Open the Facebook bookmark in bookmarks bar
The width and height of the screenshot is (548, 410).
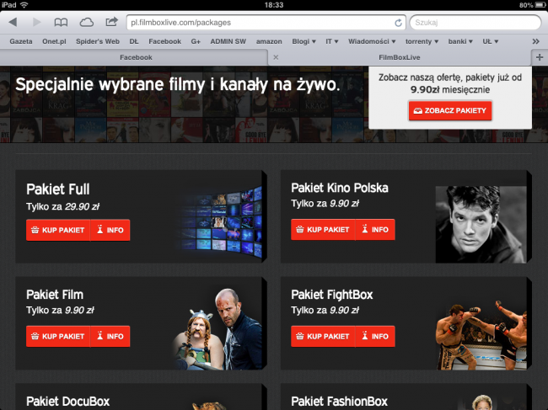tap(165, 41)
